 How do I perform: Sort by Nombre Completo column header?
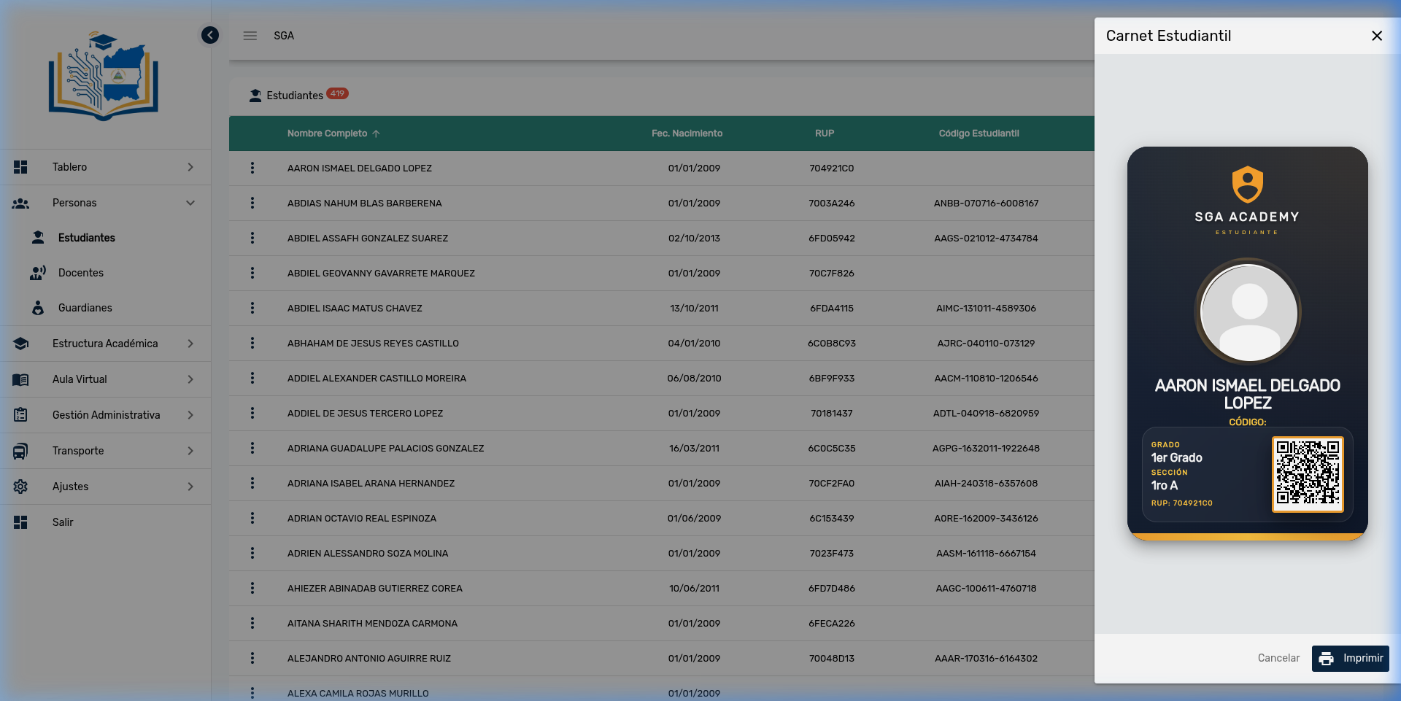328,133
